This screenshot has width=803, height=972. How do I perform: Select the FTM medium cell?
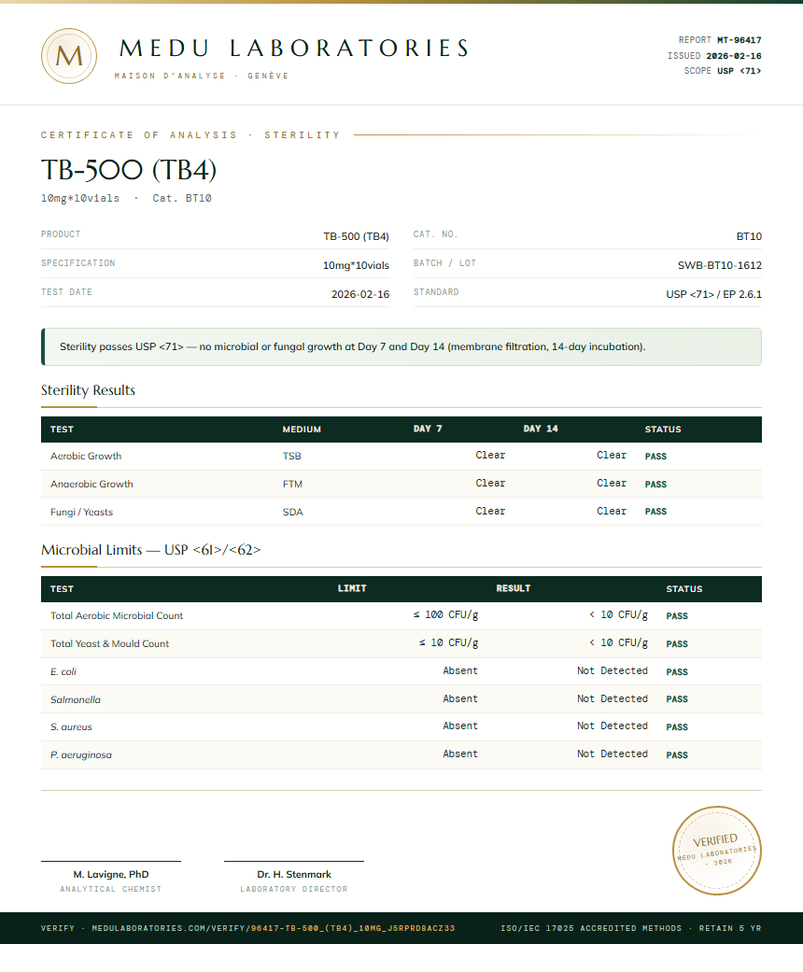[292, 485]
